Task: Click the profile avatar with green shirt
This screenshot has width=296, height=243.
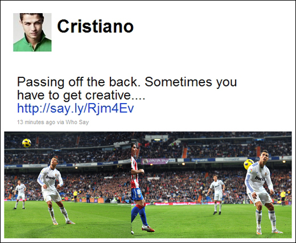Action: 32,32
